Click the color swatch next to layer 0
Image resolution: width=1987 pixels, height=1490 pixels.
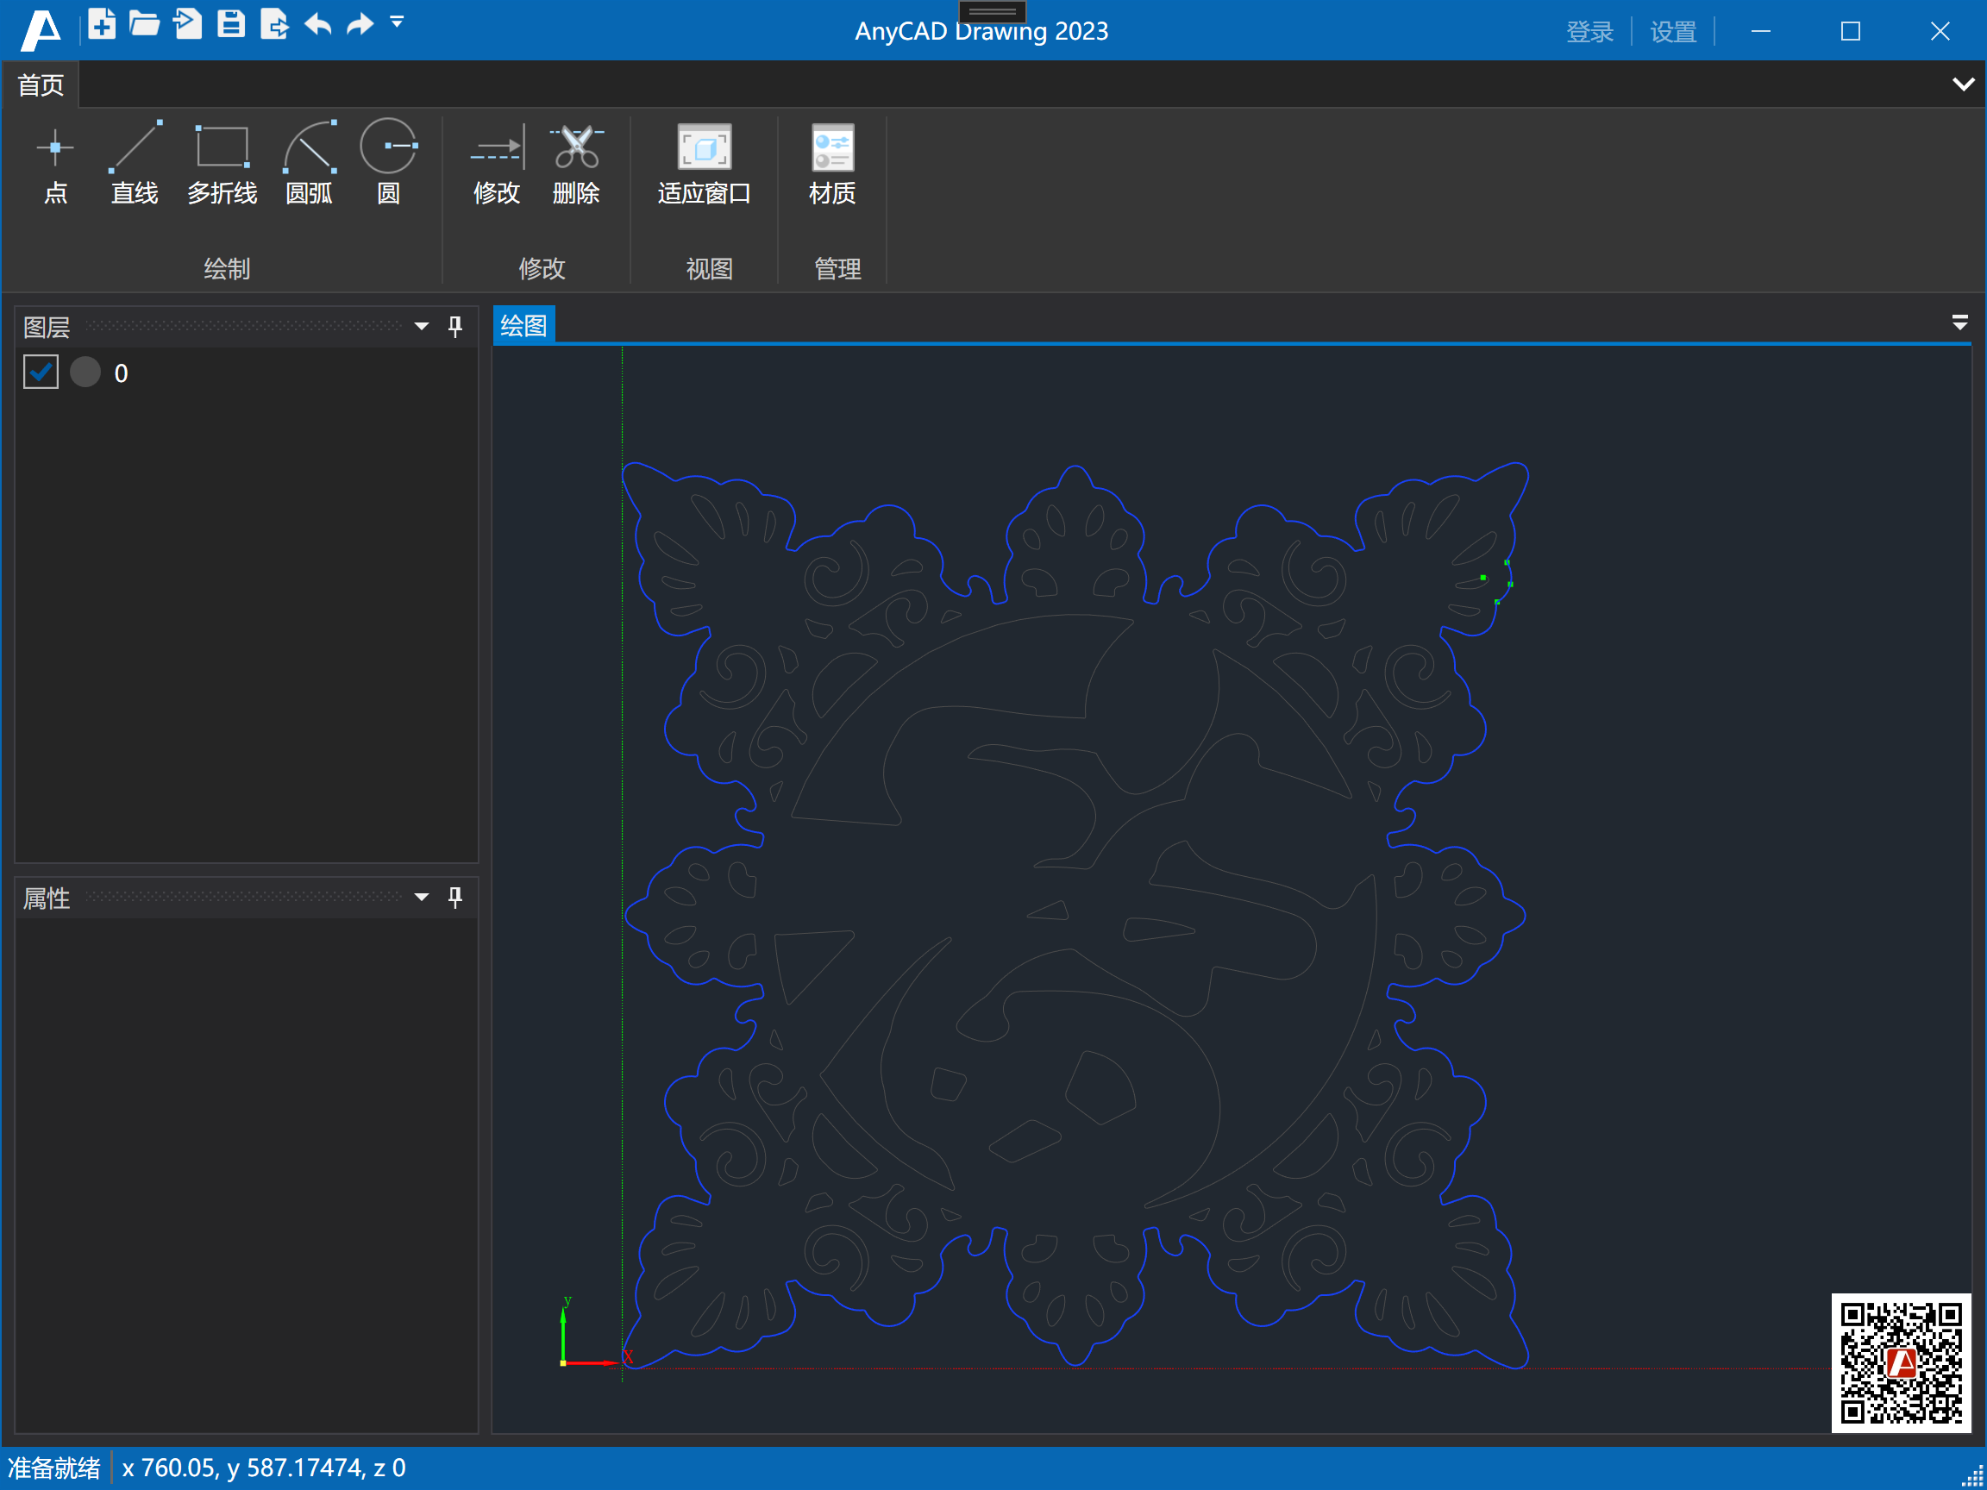click(x=85, y=371)
